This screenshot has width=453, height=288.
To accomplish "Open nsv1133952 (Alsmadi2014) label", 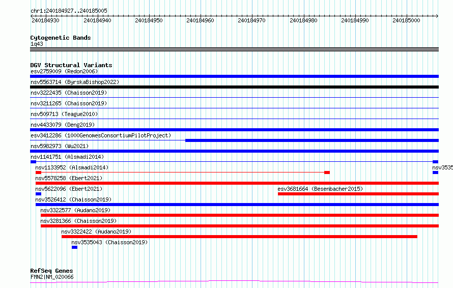I will [72, 167].
